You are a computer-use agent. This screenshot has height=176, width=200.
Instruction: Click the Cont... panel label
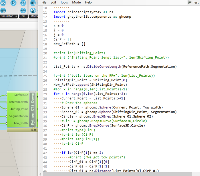(23, 16)
